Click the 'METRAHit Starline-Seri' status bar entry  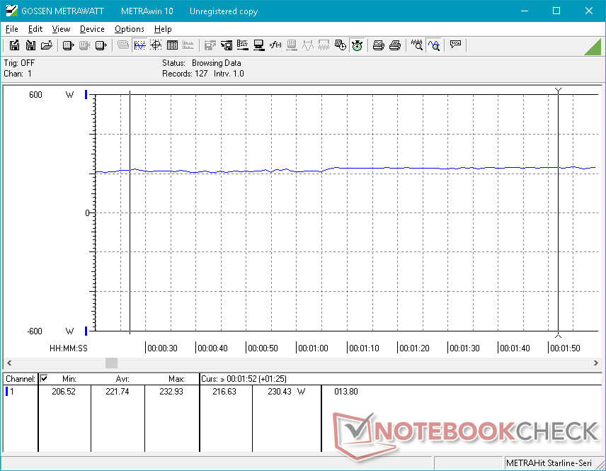549,463
